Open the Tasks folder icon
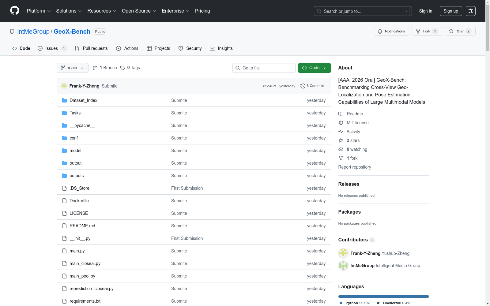 point(64,113)
